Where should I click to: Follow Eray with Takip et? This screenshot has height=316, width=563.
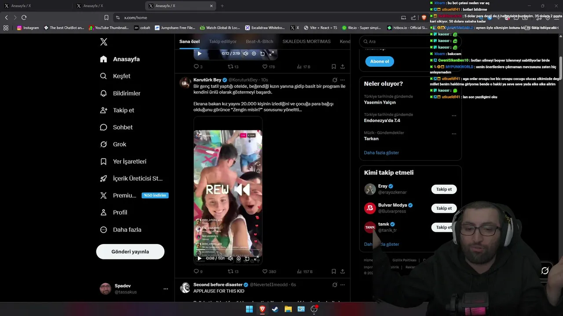click(x=444, y=189)
